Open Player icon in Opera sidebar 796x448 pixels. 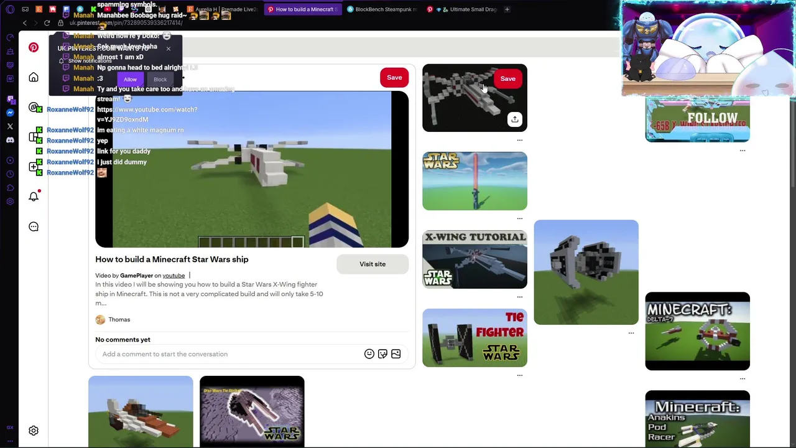coord(10,161)
